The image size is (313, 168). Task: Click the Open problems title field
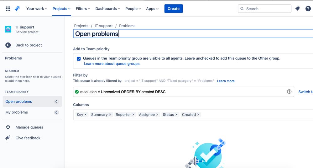(193, 34)
